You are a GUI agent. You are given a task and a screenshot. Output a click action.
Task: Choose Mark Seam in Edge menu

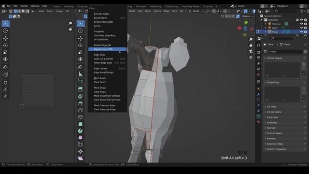tap(107, 78)
